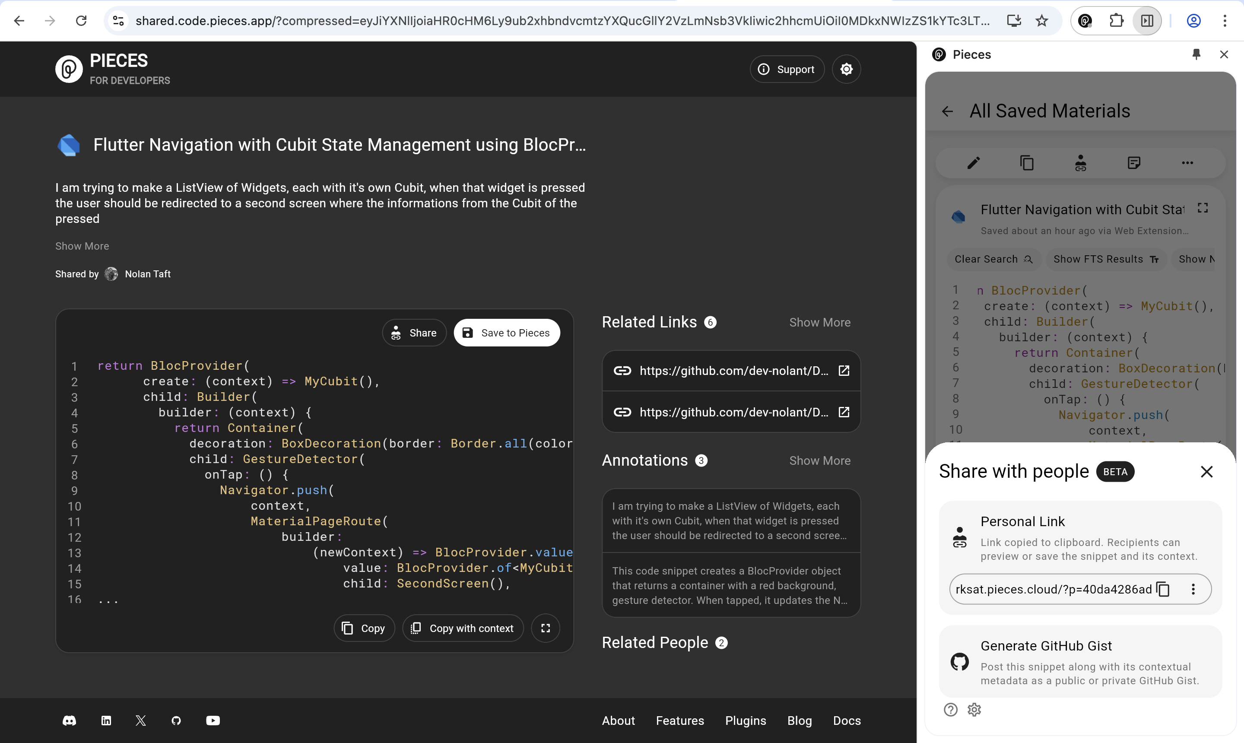Click the personal link URL field

tap(1053, 589)
